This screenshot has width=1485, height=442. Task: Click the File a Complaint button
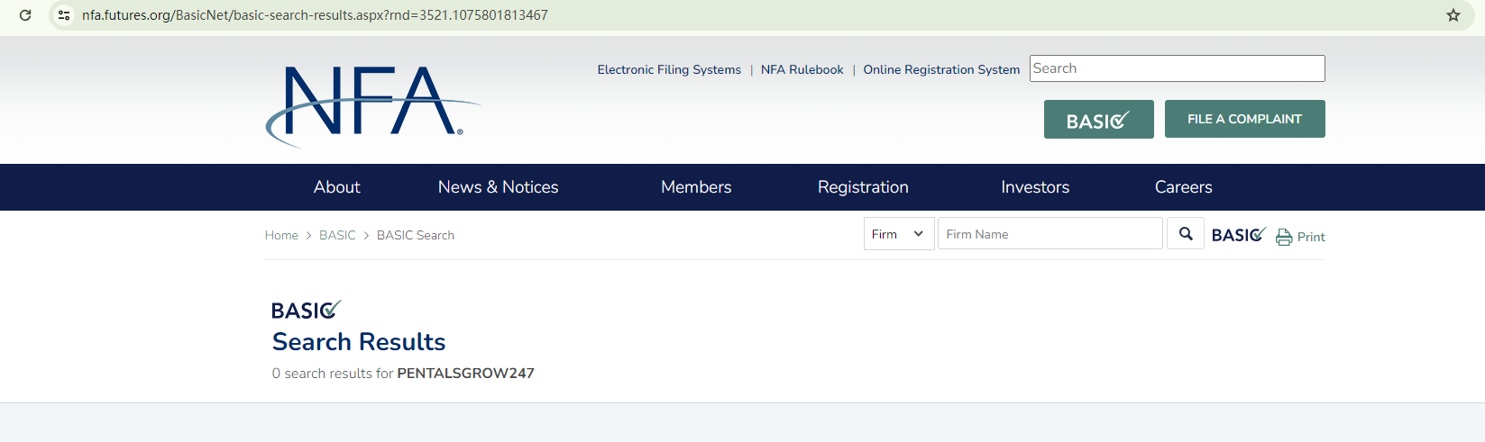pos(1244,119)
